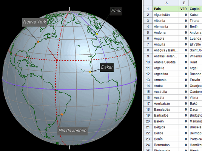
Task: Select the Kabul capital cell
Action: 195,15
